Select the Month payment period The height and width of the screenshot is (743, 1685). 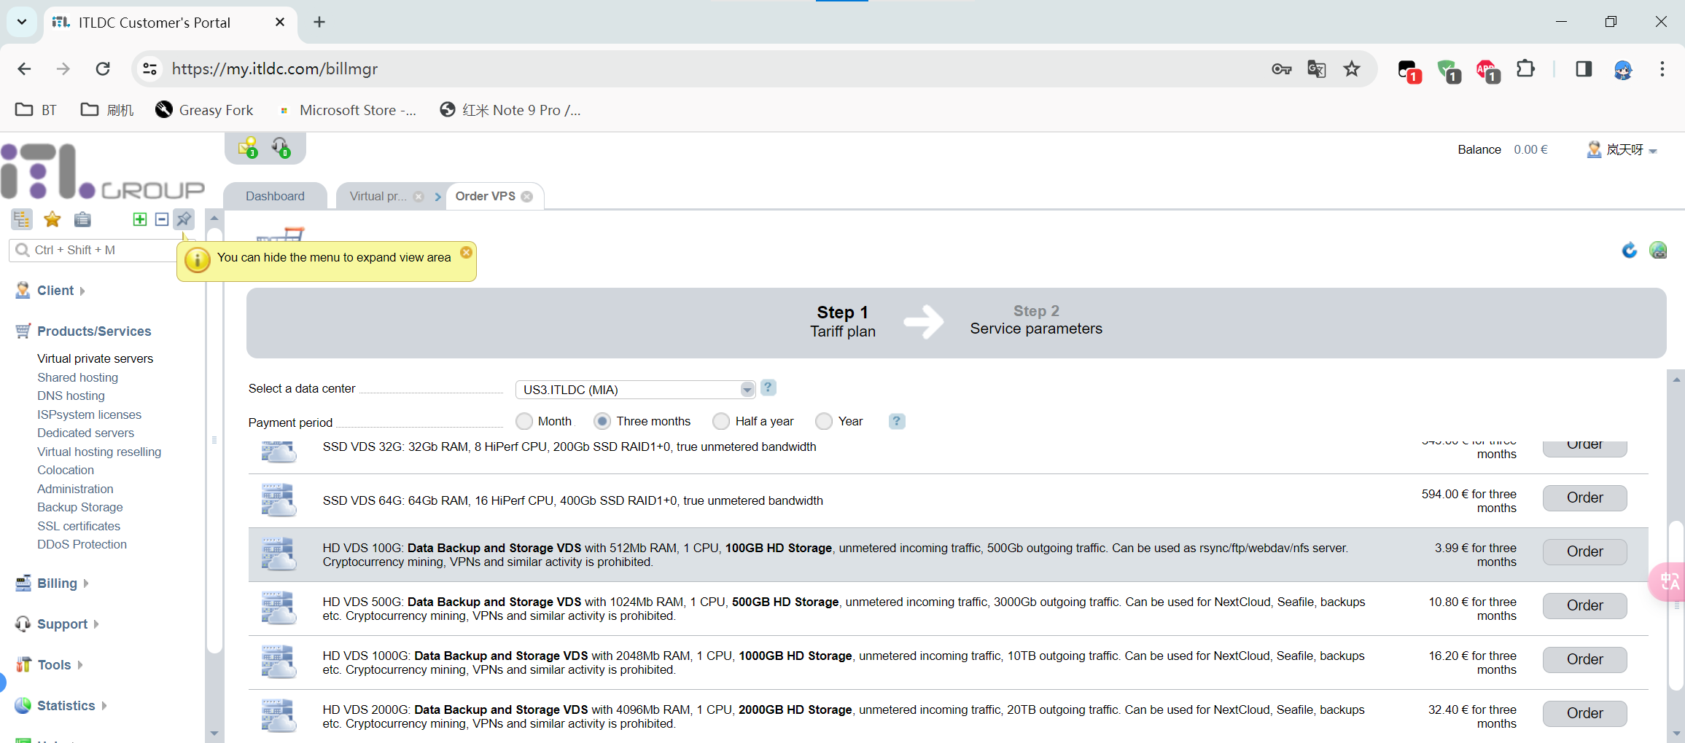[524, 421]
